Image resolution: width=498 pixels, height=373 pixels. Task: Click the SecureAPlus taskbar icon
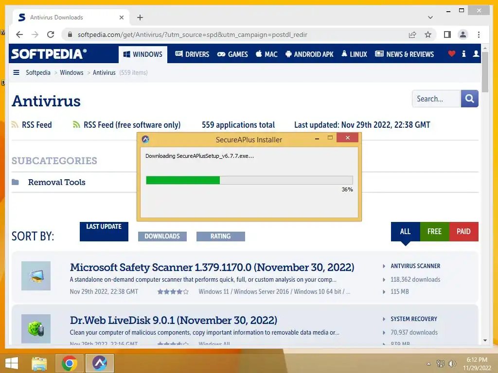(x=99, y=363)
